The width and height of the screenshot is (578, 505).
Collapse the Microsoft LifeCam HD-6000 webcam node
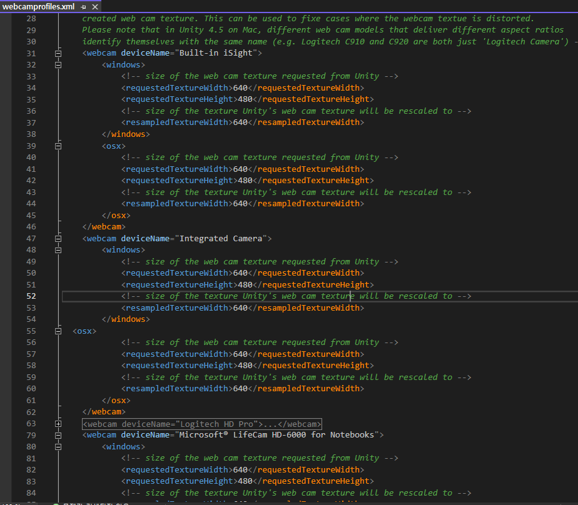[x=58, y=436]
